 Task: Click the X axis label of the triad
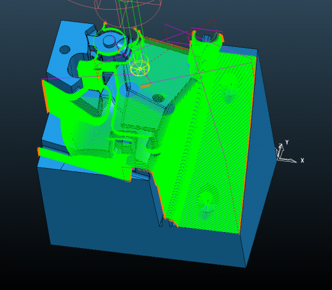pyautogui.click(x=302, y=160)
